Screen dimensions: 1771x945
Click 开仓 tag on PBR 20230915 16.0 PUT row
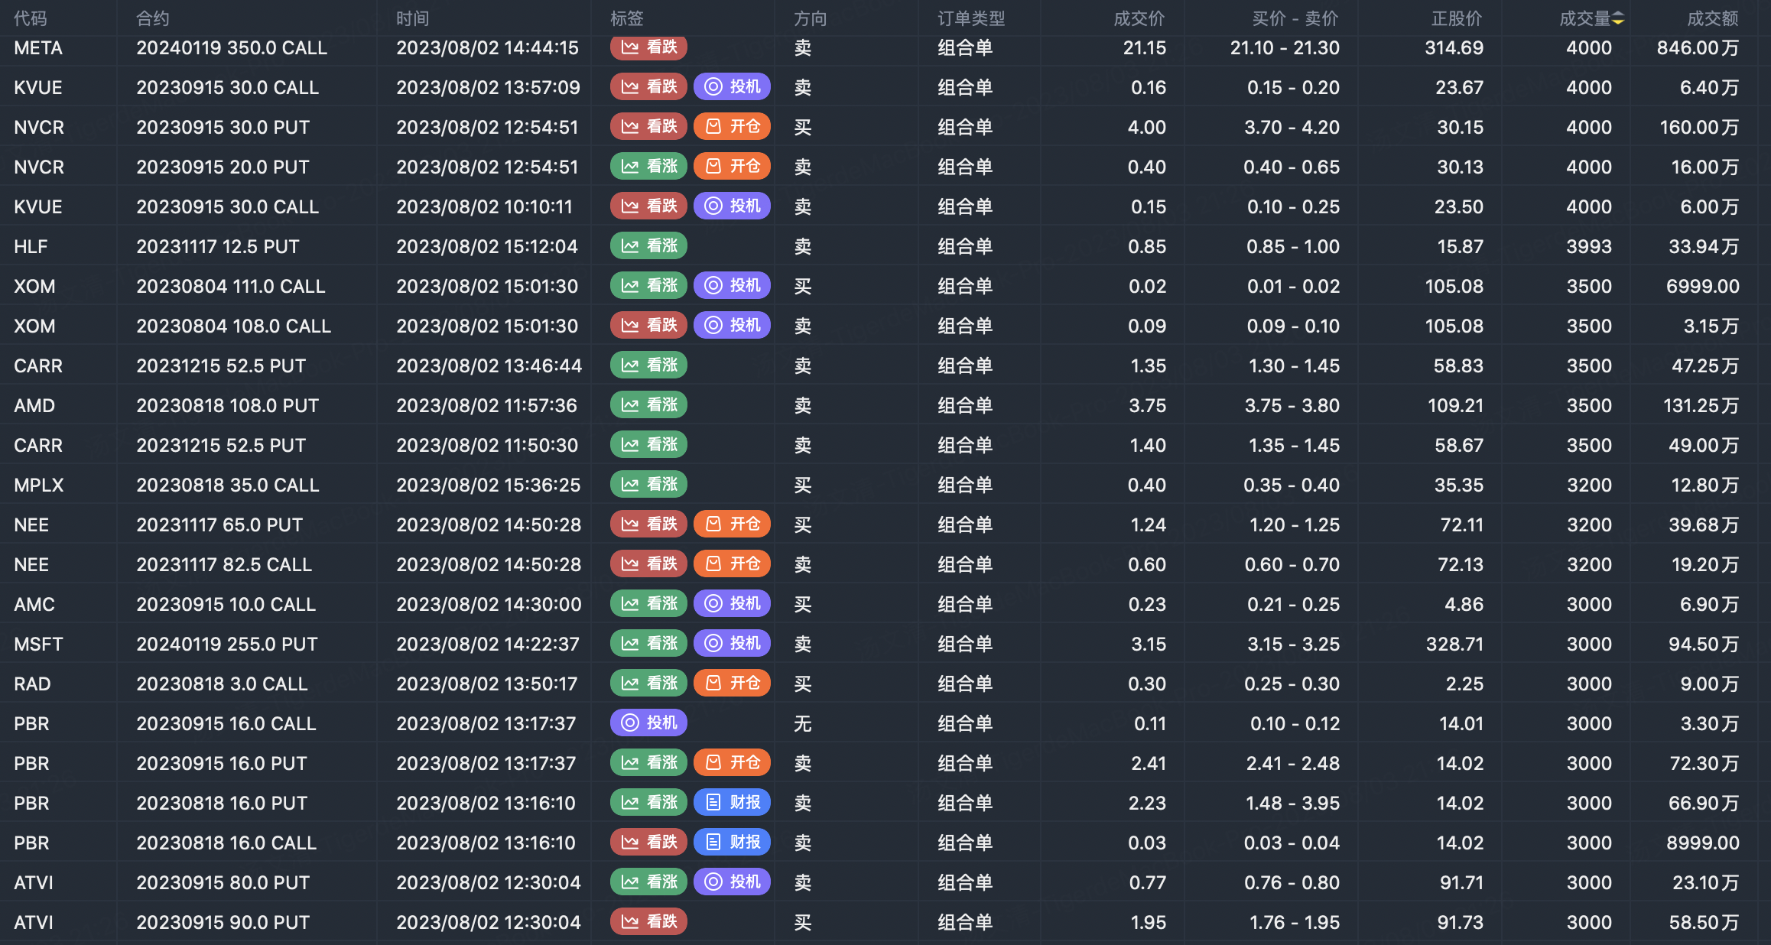point(732,762)
